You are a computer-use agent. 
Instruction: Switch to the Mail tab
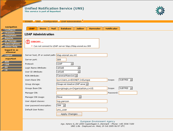53,29
